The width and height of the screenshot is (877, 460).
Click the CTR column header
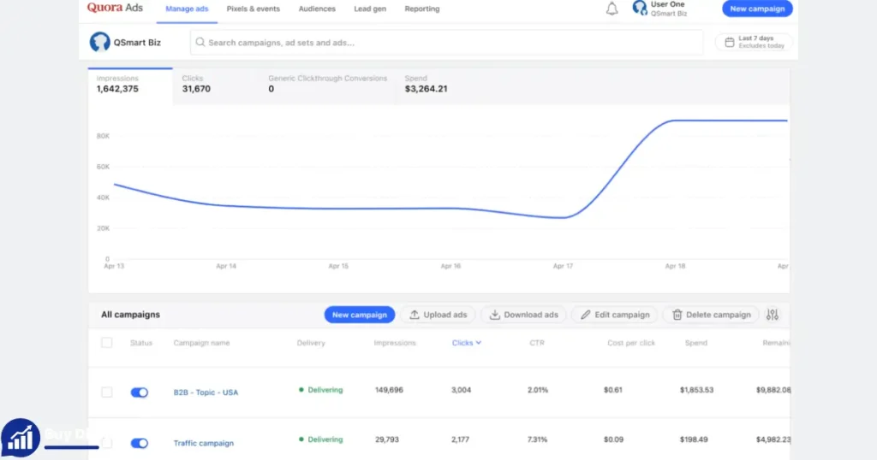point(537,343)
